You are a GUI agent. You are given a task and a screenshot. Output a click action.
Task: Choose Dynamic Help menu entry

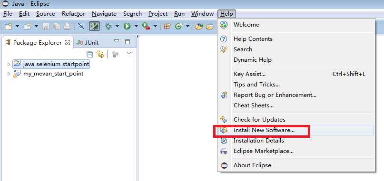[296, 60]
